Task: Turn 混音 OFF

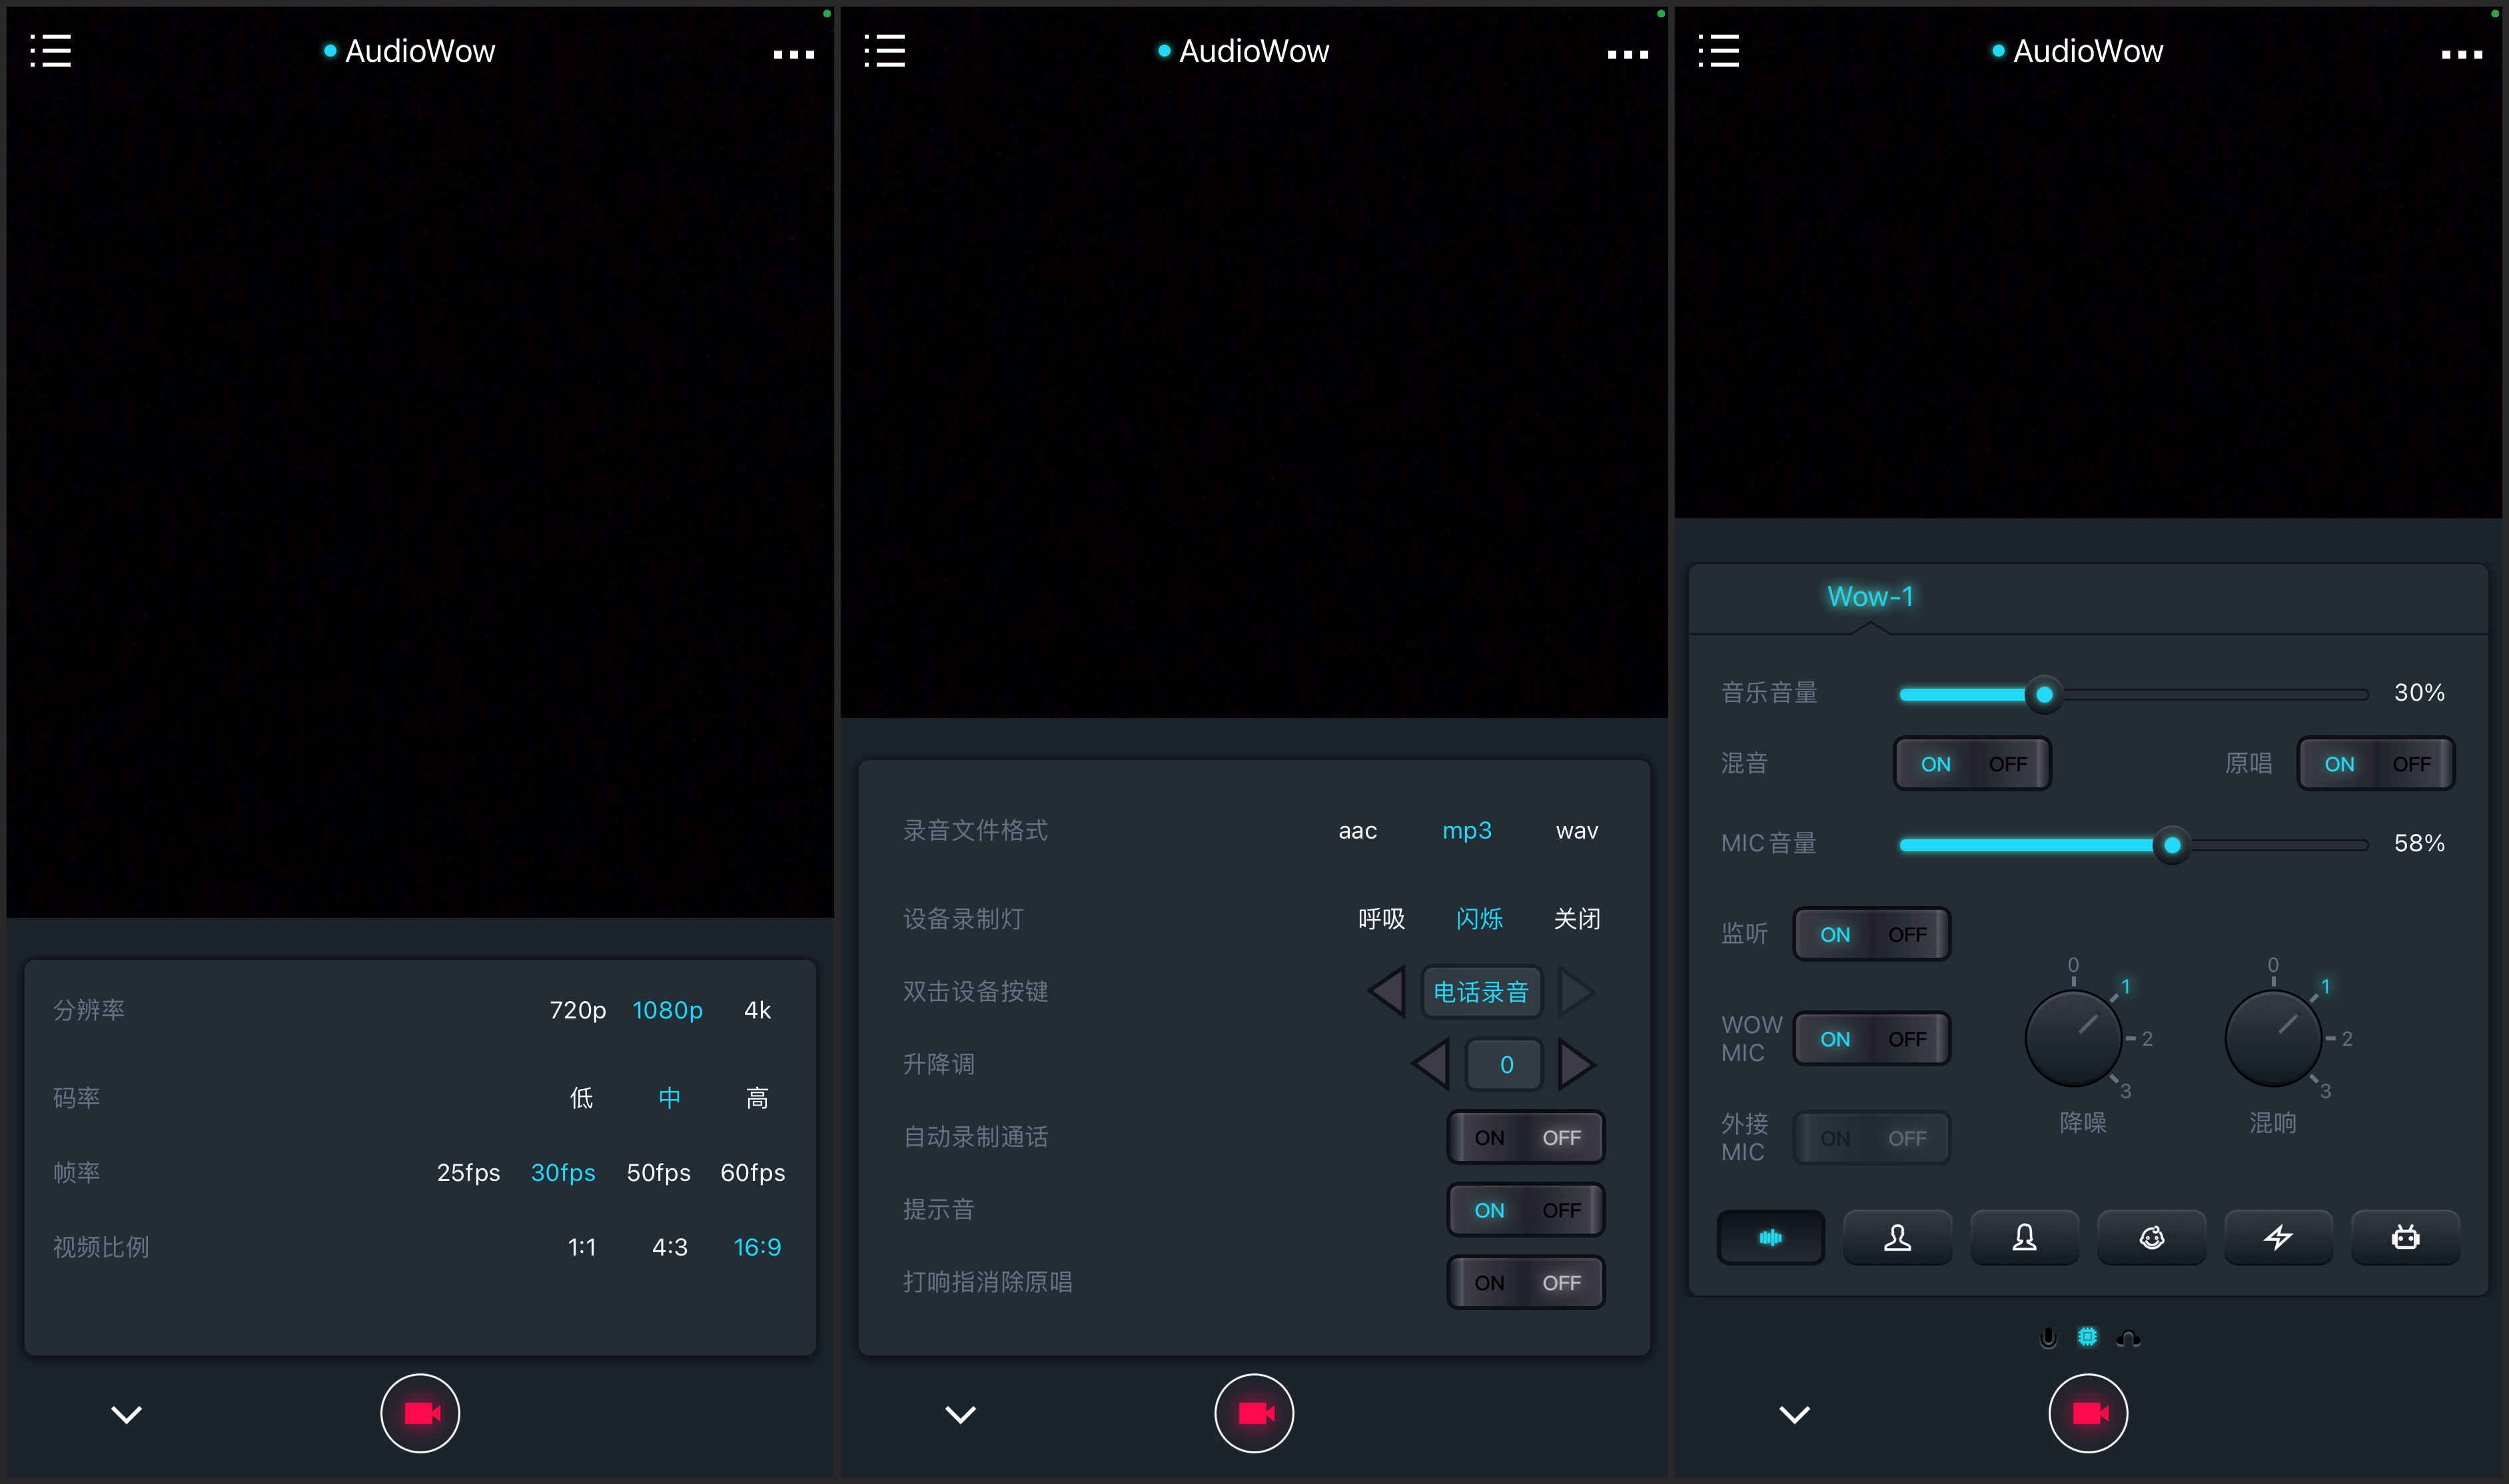Action: pos(2008,764)
